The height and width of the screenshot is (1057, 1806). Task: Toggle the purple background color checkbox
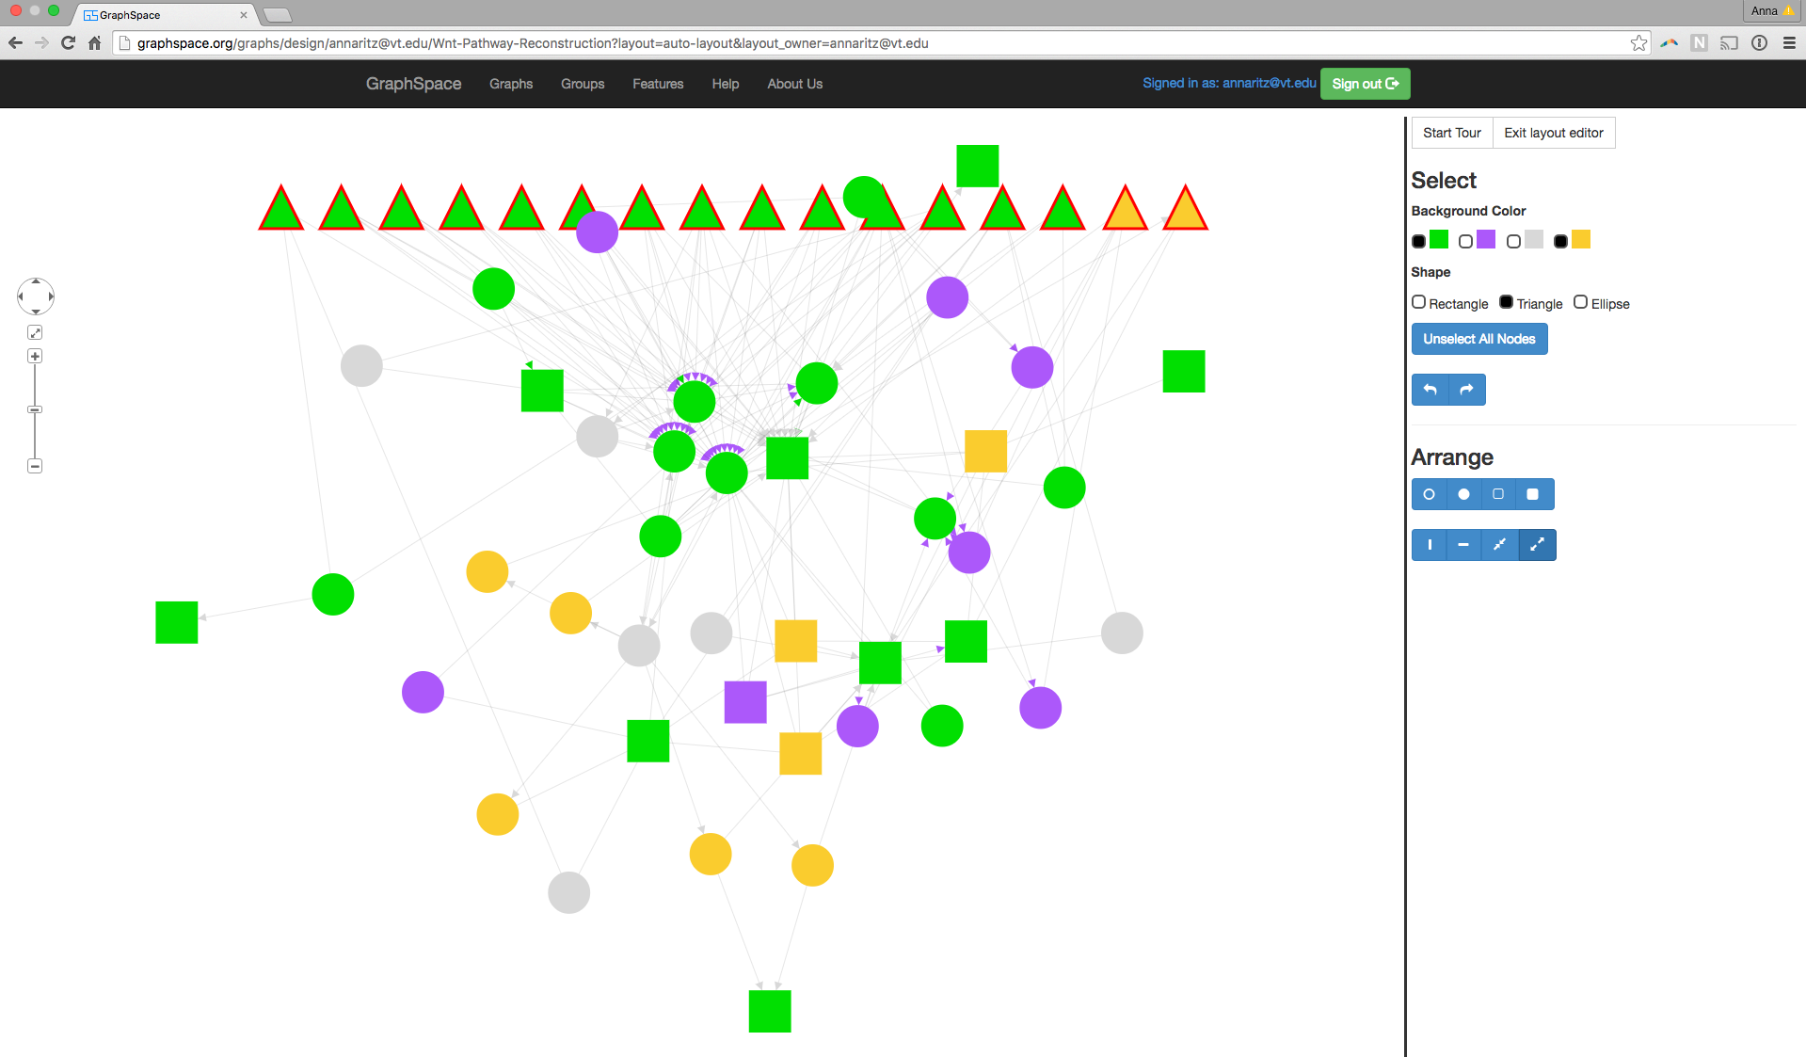point(1465,242)
